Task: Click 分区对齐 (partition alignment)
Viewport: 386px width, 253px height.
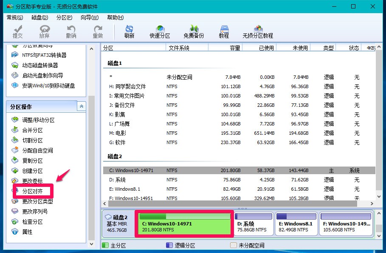Action: coord(33,191)
